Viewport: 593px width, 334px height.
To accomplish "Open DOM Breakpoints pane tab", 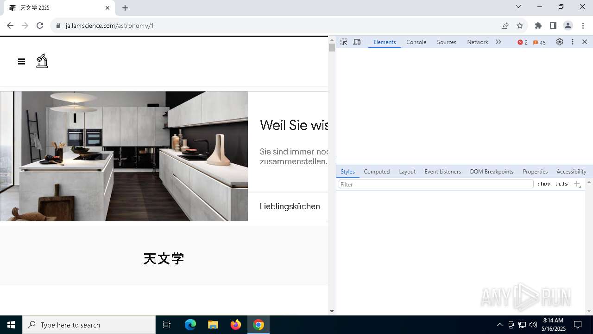I will coord(492,171).
